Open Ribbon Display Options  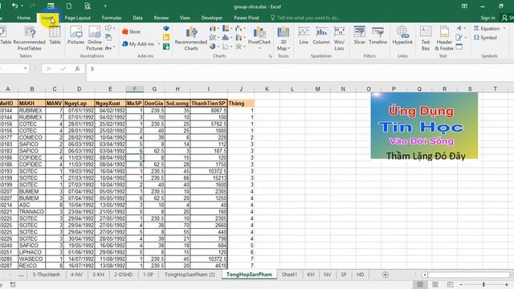(x=464, y=6)
